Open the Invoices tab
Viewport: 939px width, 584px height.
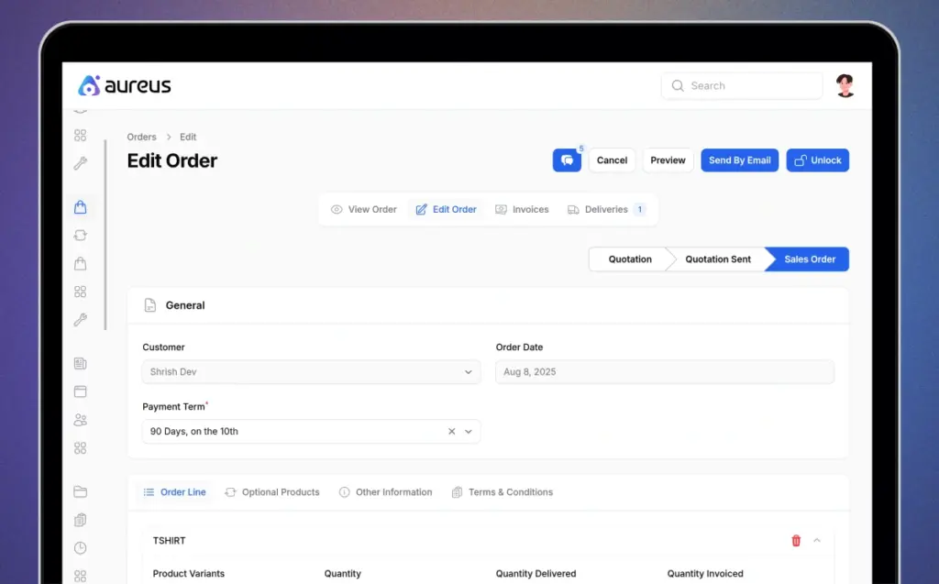click(x=522, y=210)
